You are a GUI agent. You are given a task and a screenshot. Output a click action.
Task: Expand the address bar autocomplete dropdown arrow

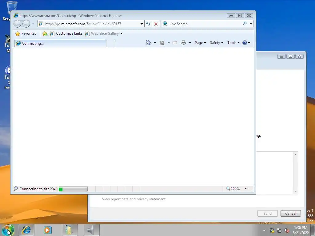tap(142, 24)
